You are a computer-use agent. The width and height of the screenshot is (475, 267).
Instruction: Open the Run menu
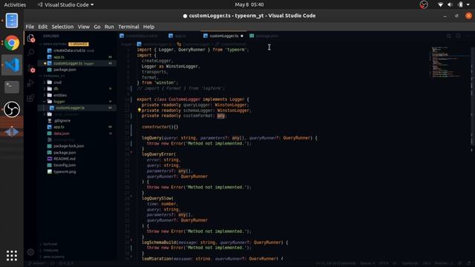click(x=109, y=27)
